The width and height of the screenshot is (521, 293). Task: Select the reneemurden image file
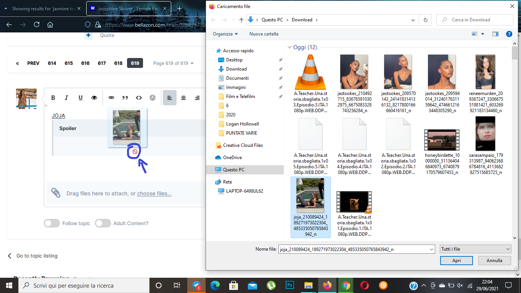(x=485, y=84)
